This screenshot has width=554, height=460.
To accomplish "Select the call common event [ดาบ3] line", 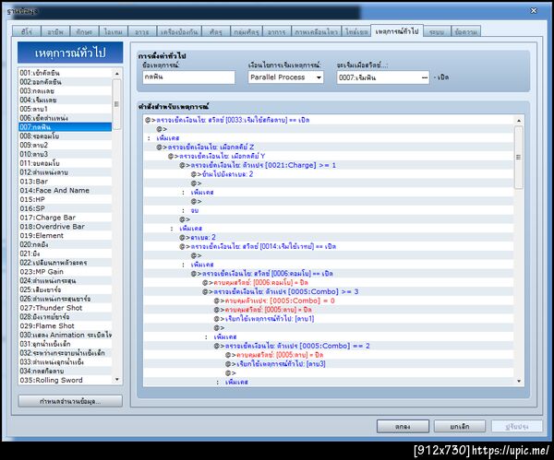I will click(x=329, y=364).
